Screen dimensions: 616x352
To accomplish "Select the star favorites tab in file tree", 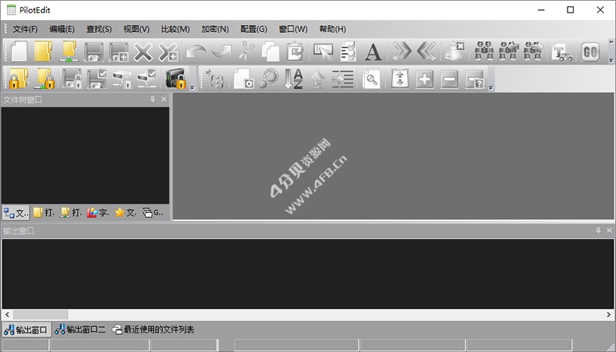I will click(126, 213).
